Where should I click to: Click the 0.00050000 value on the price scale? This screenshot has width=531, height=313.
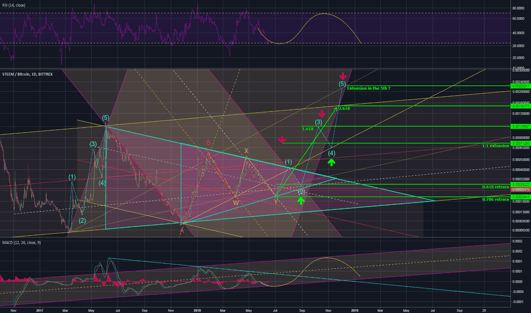(x=521, y=160)
